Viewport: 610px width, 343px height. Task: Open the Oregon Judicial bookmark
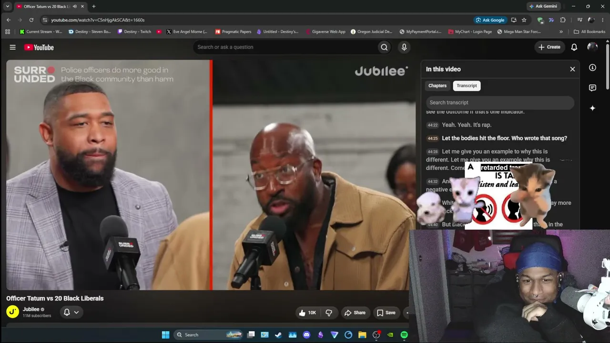point(372,32)
